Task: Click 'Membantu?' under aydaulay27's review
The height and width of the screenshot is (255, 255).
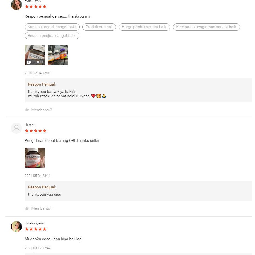Action: [x=42, y=110]
